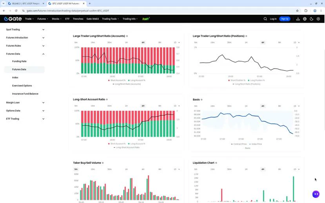325x203 pixels.
Task: Toggle Contract Price legend in Basis chart
Action: pyautogui.click(x=239, y=144)
